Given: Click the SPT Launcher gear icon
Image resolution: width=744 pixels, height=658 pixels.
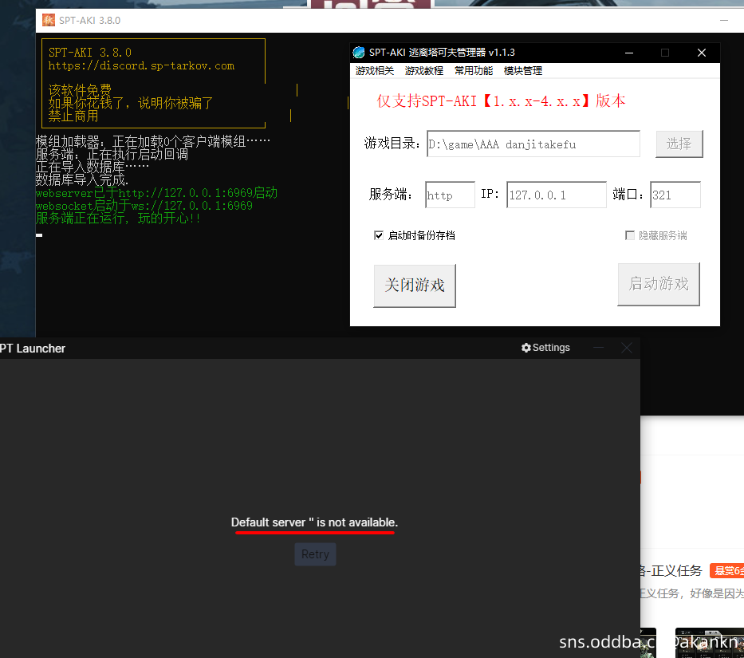Looking at the screenshot, I should [526, 347].
